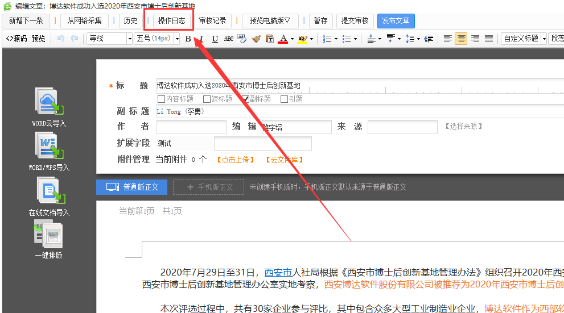564x313 pixels.
Task: Apply yellow highlight background color
Action: (x=303, y=39)
